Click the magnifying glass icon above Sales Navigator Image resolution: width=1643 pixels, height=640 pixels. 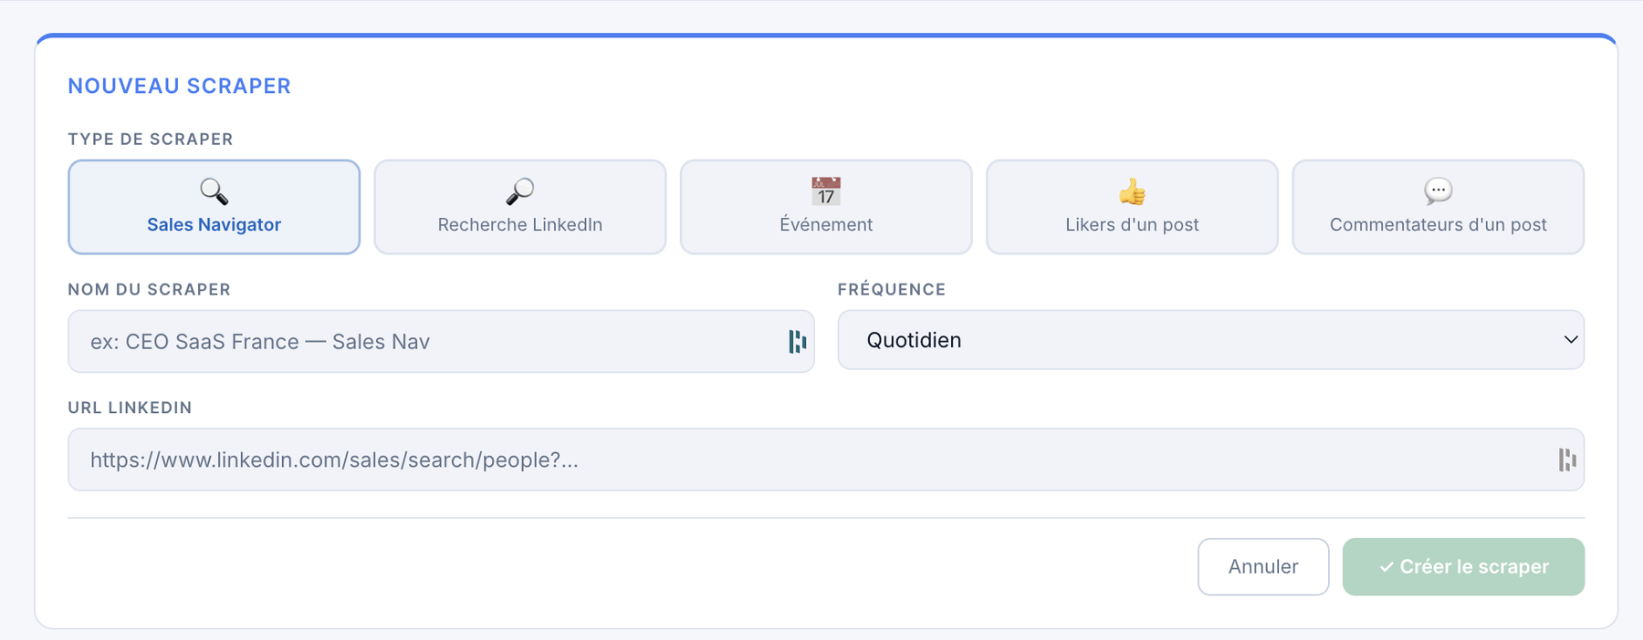pos(214,191)
